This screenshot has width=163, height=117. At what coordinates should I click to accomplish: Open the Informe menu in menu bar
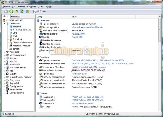click(21, 7)
